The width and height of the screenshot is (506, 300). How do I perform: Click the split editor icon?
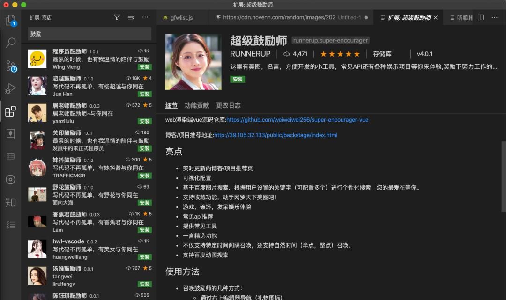pyautogui.click(x=480, y=17)
